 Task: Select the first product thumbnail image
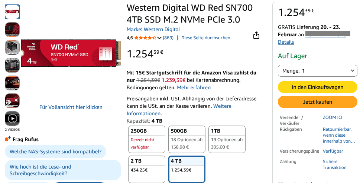coord(12,12)
